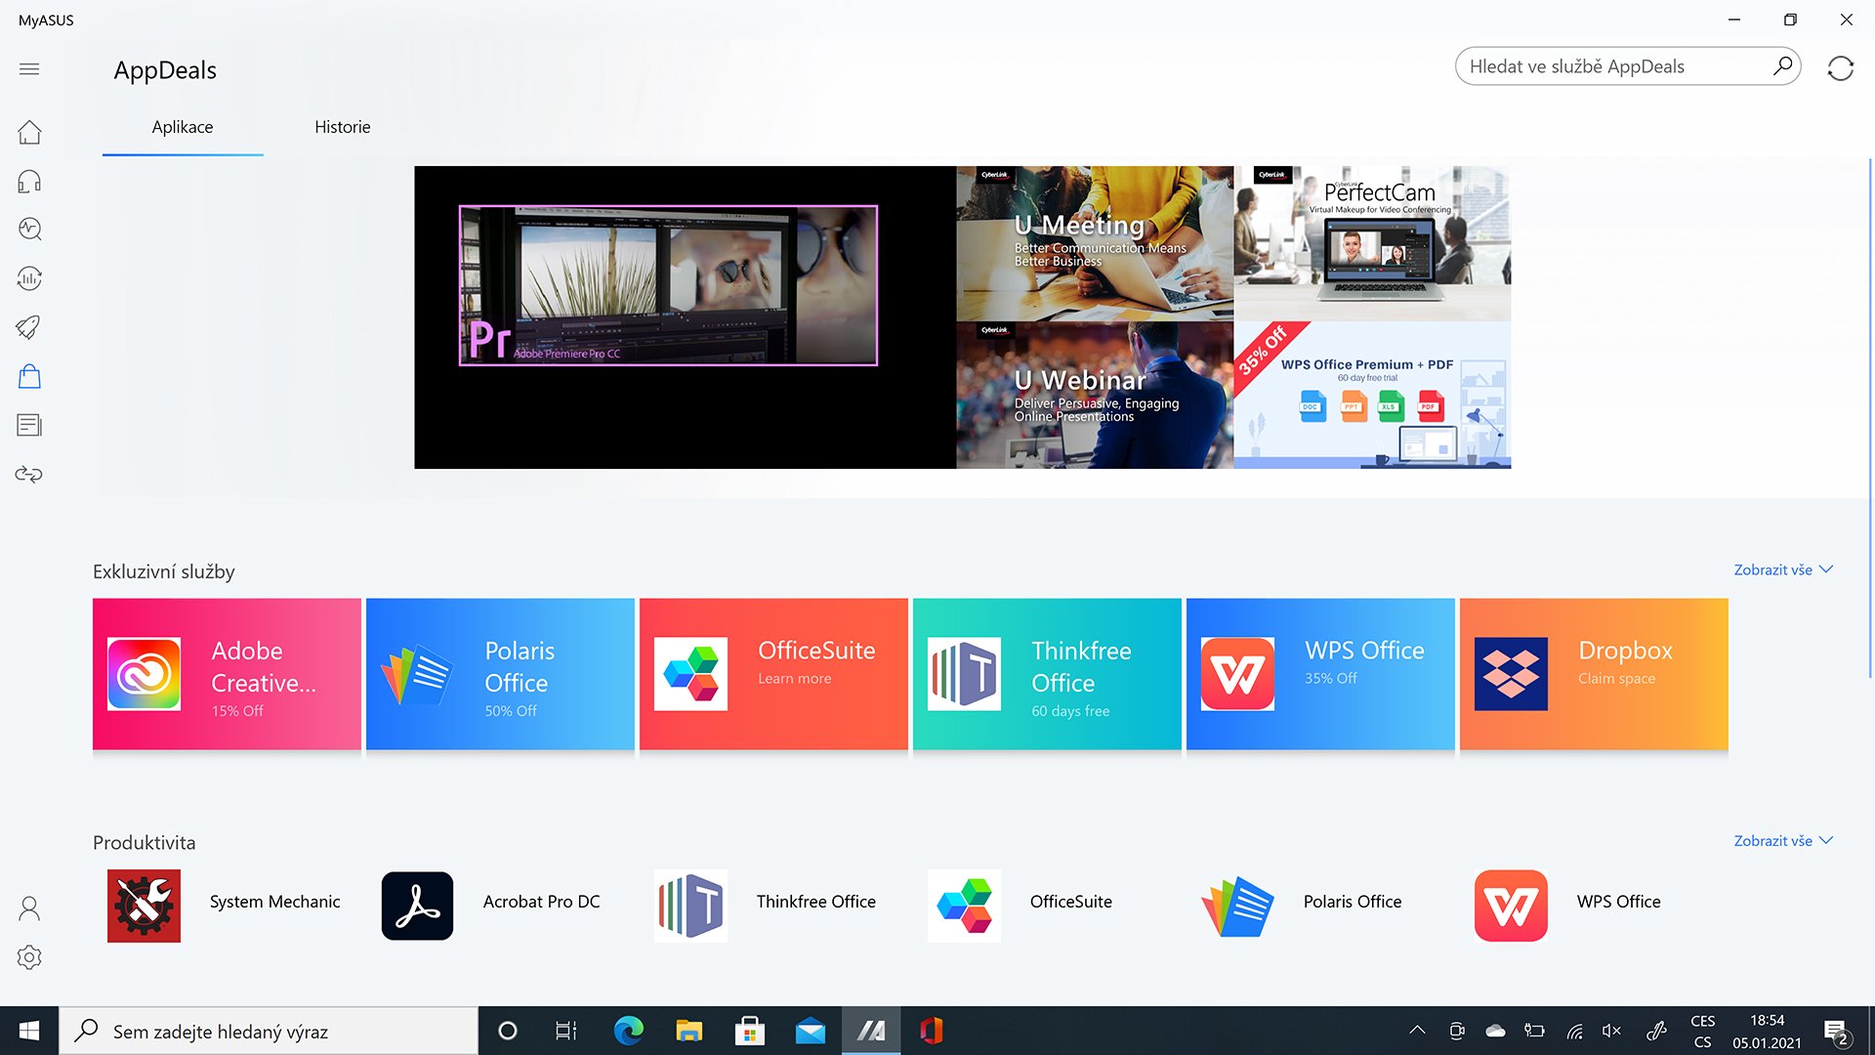Click the MyASUS taskbar icon
Image resolution: width=1875 pixels, height=1055 pixels.
coord(870,1031)
